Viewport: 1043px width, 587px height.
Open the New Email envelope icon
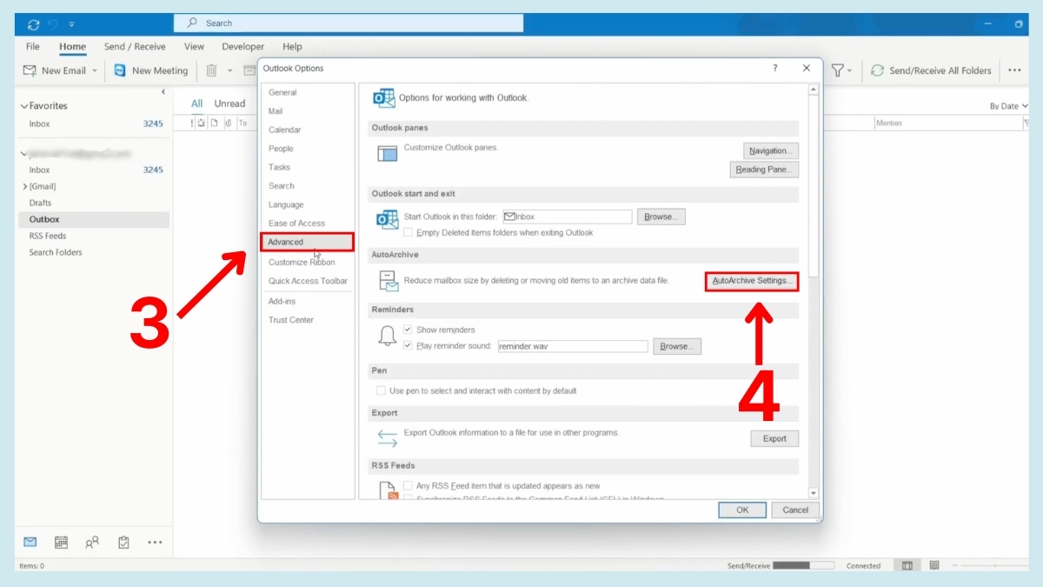pyautogui.click(x=30, y=70)
